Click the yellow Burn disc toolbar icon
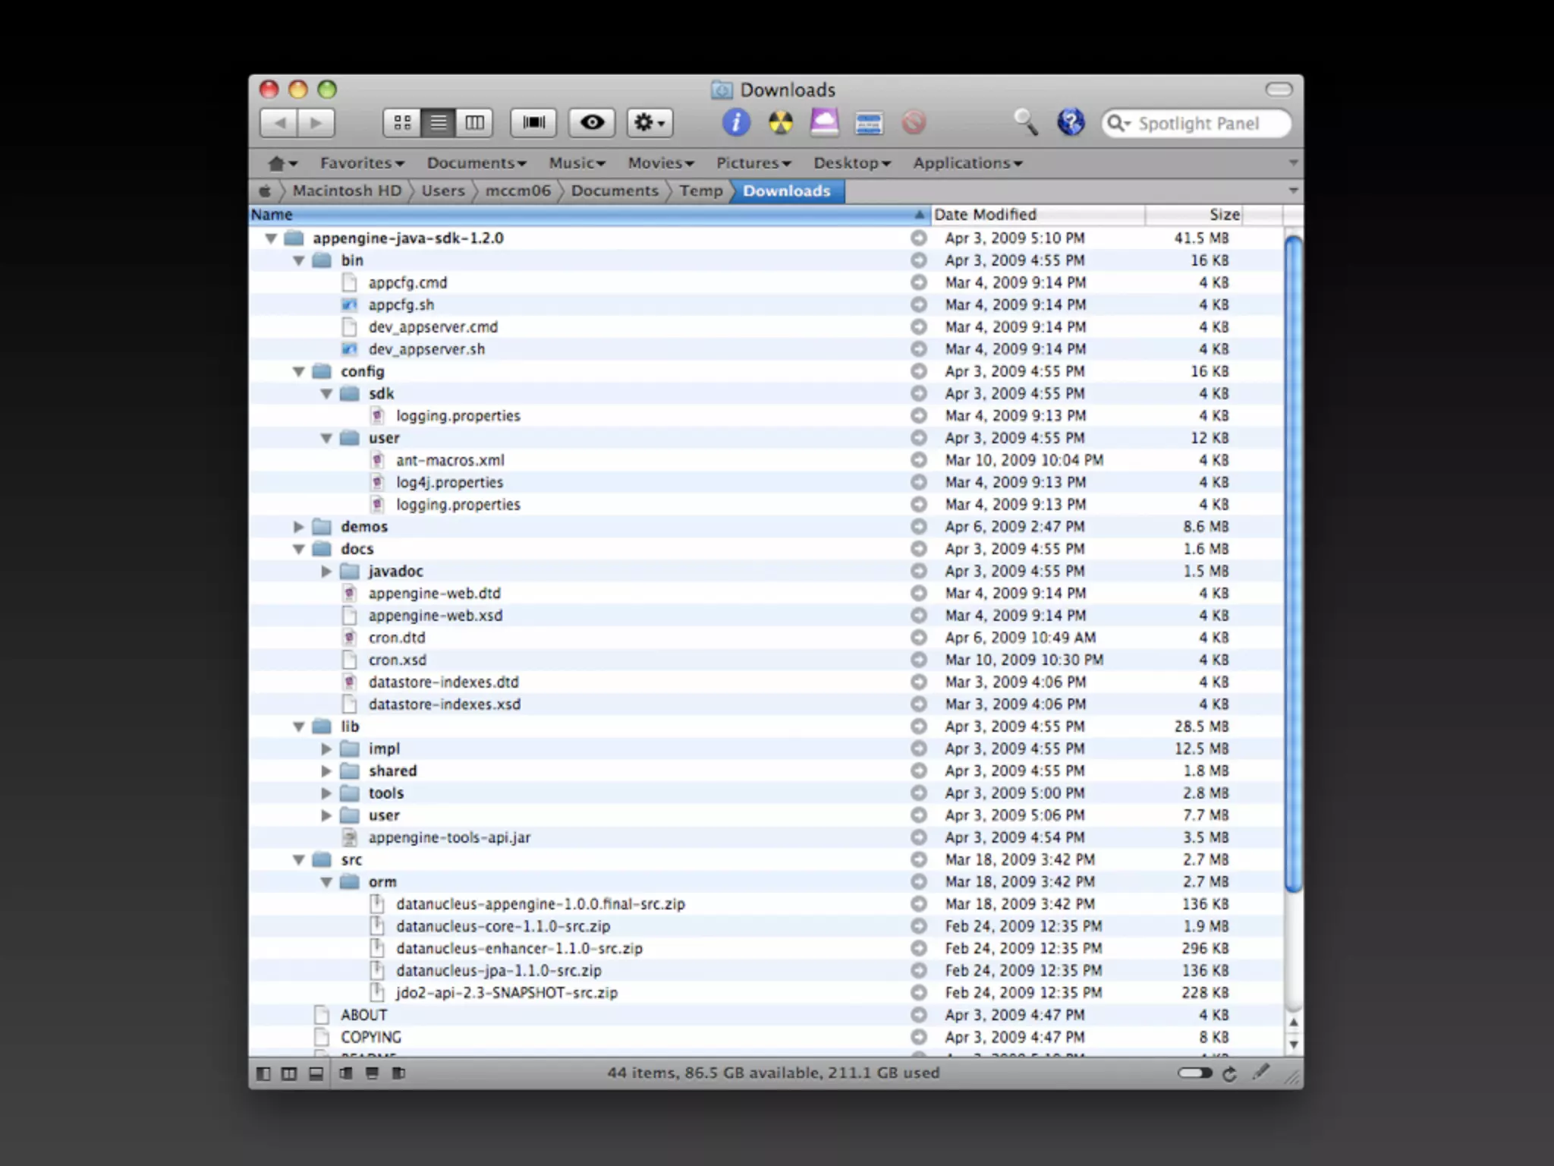The height and width of the screenshot is (1166, 1554). pyautogui.click(x=780, y=122)
